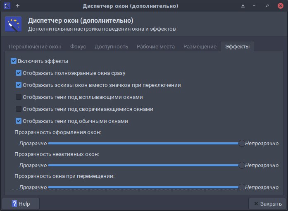Open the Переключение окон tab

(35, 46)
